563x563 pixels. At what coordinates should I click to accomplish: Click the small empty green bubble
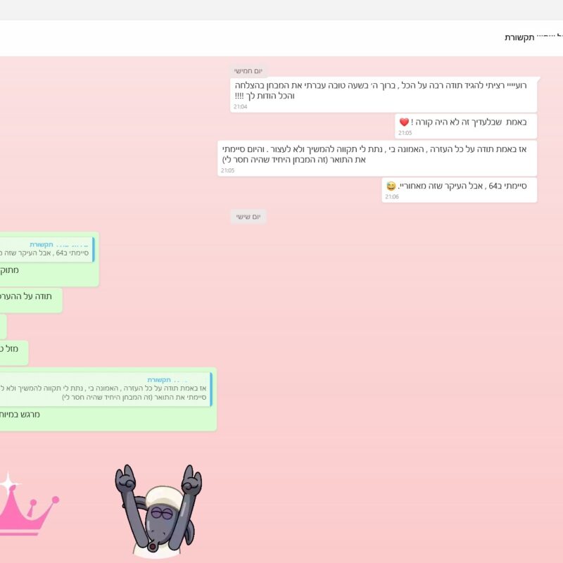click(3, 327)
